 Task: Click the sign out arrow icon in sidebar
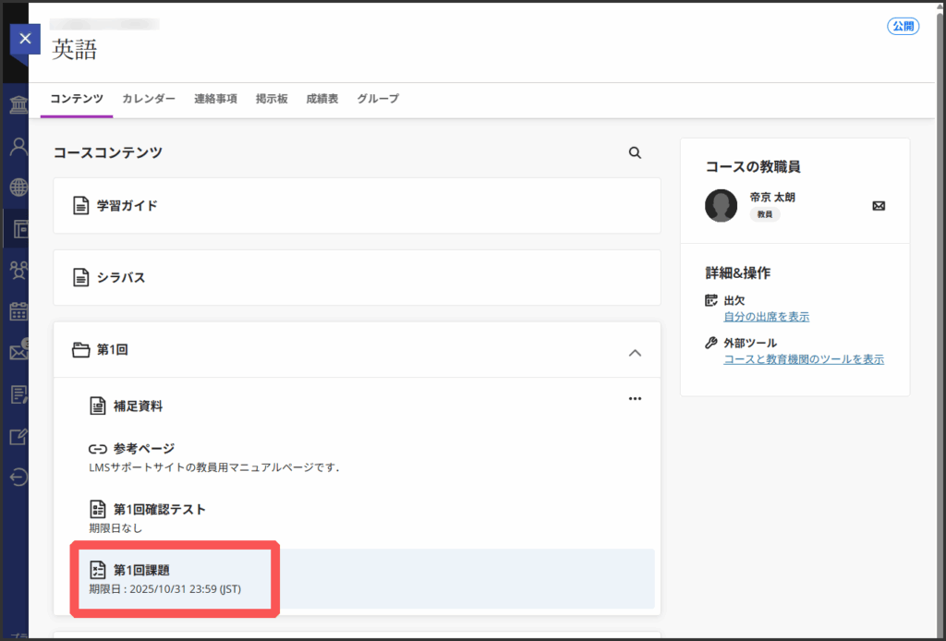(x=18, y=478)
